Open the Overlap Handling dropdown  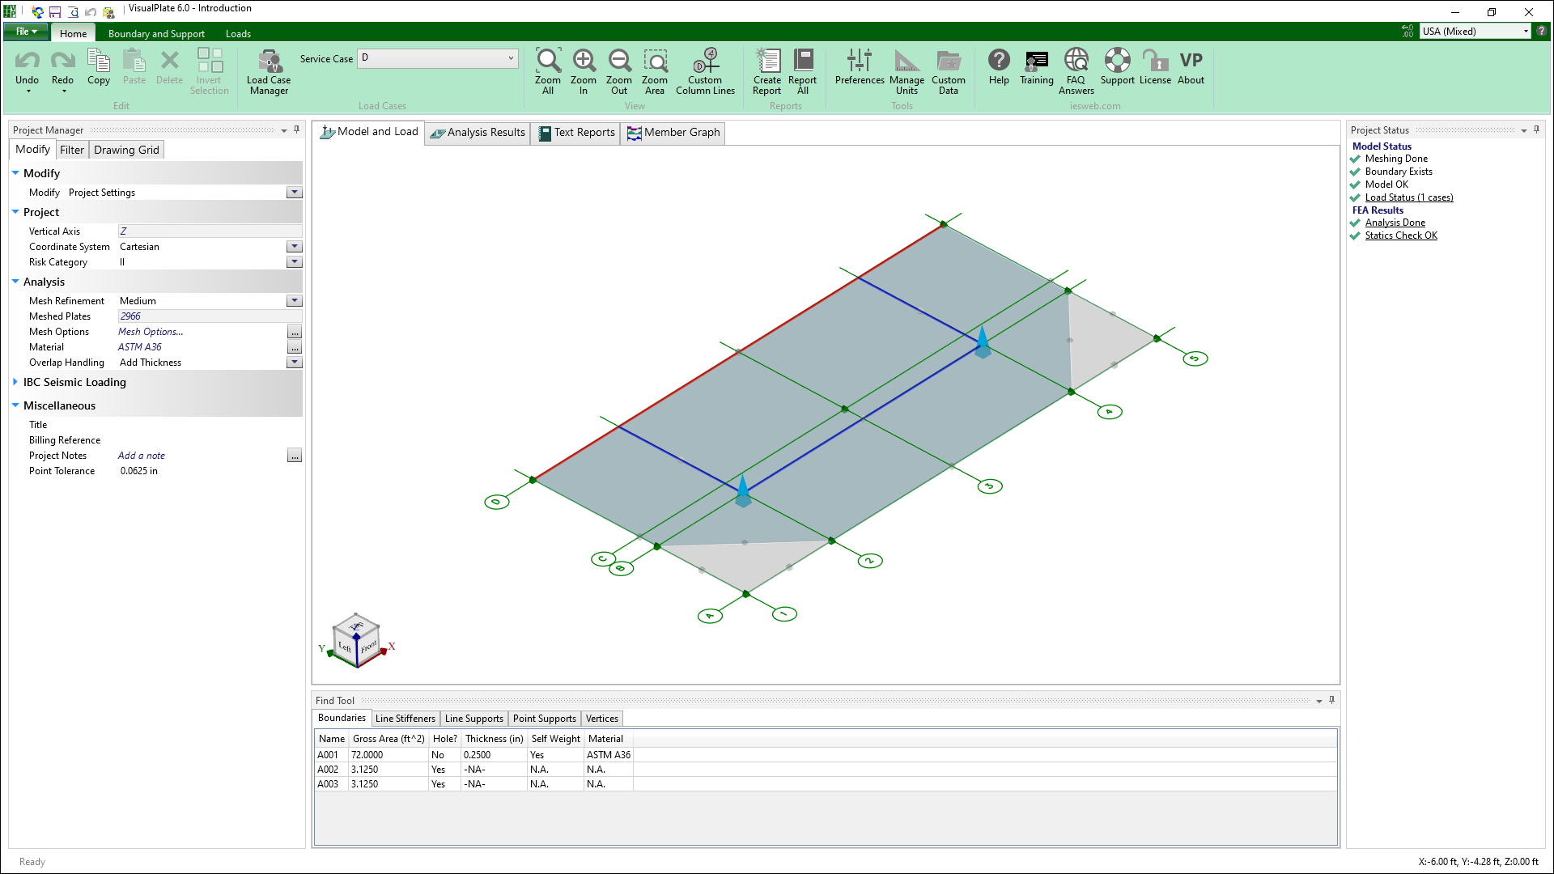point(295,363)
